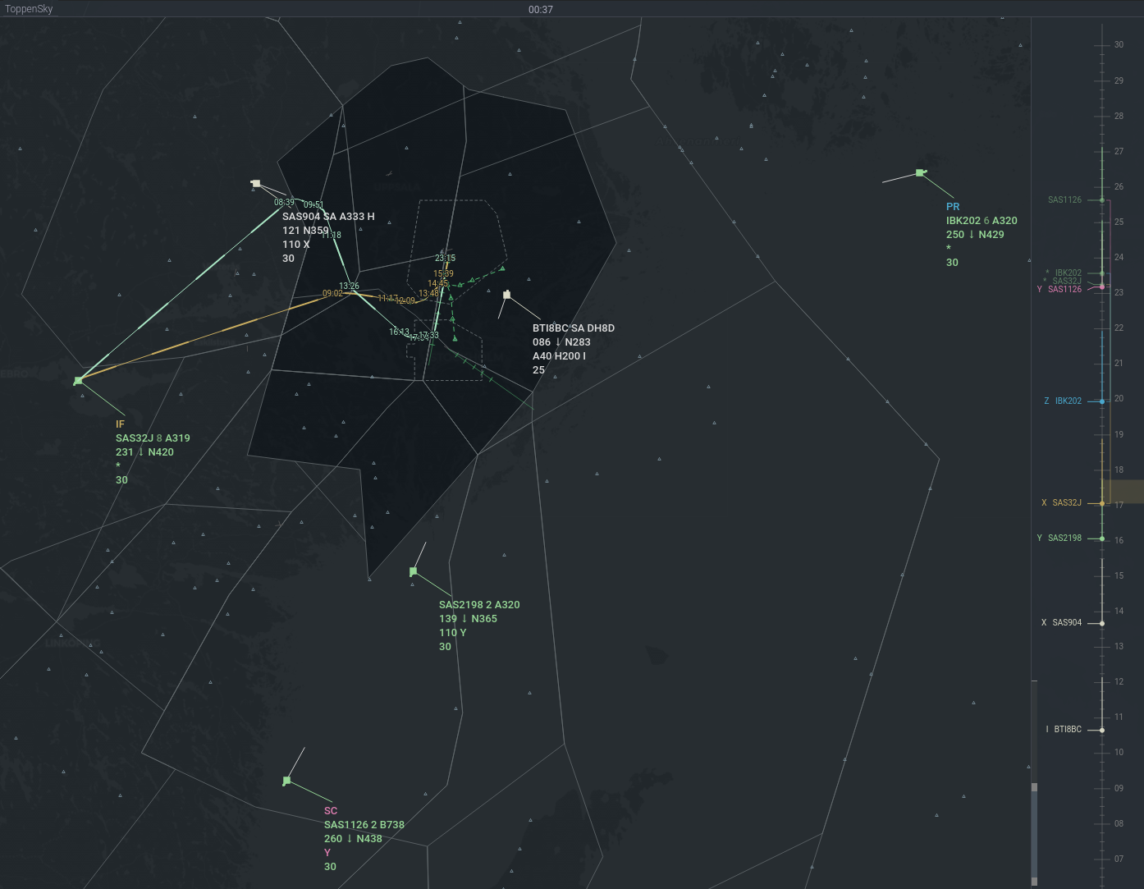Click the SAS1126 aircraft radar symbol

(286, 781)
